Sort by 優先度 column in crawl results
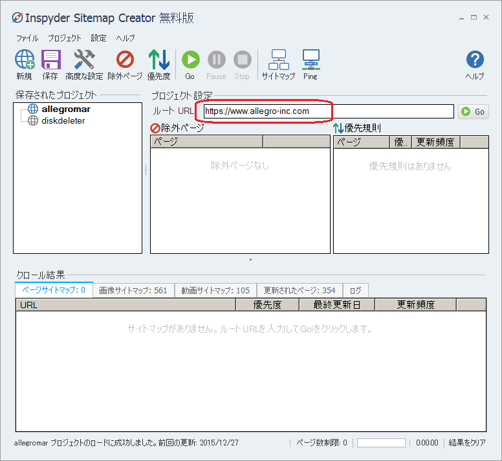Viewport: 502px width, 461px height. (267, 305)
